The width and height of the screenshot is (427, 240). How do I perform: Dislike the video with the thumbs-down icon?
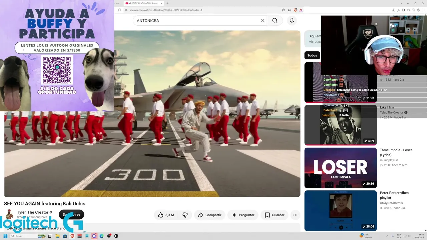click(x=185, y=215)
